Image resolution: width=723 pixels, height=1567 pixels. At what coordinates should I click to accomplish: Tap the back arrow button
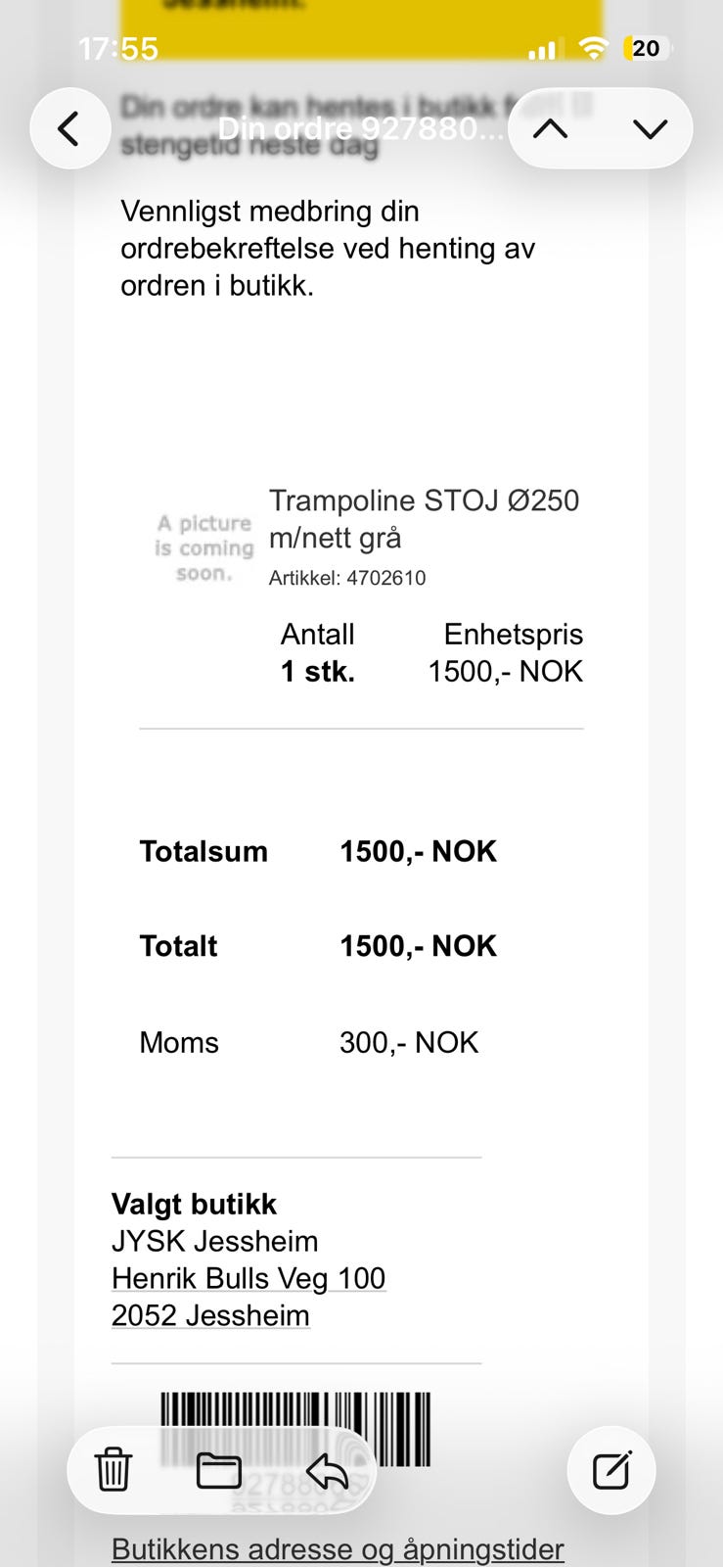pyautogui.click(x=69, y=128)
